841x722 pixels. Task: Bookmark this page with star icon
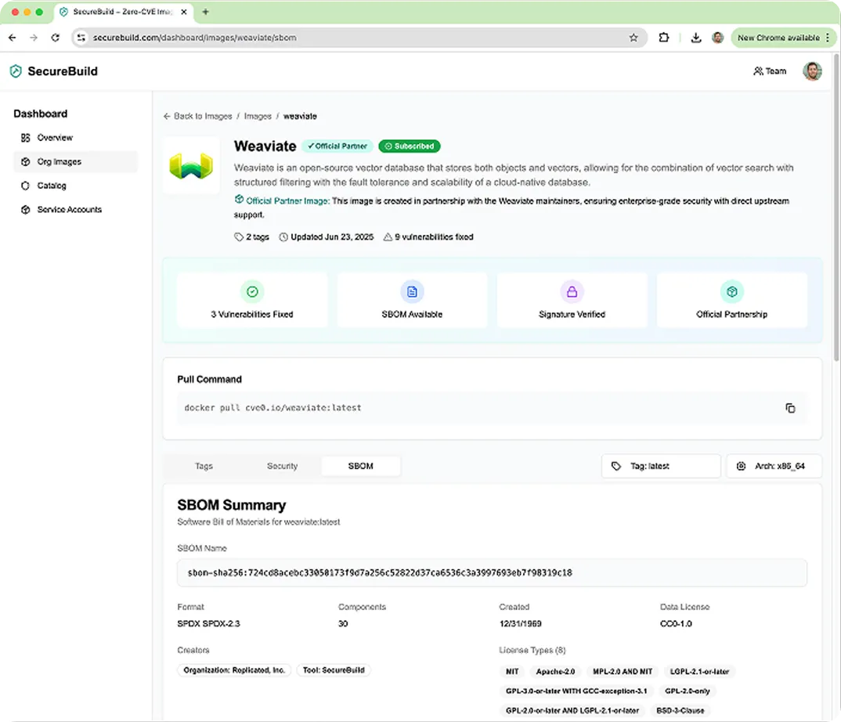tap(633, 38)
